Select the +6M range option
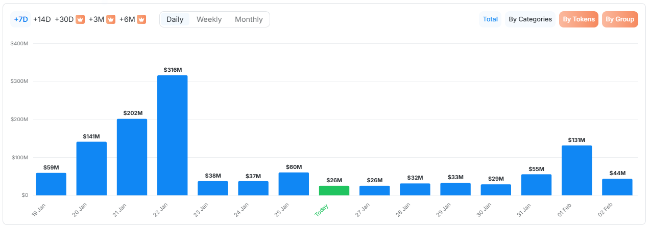Viewport: 650px width, 228px height. 127,19
